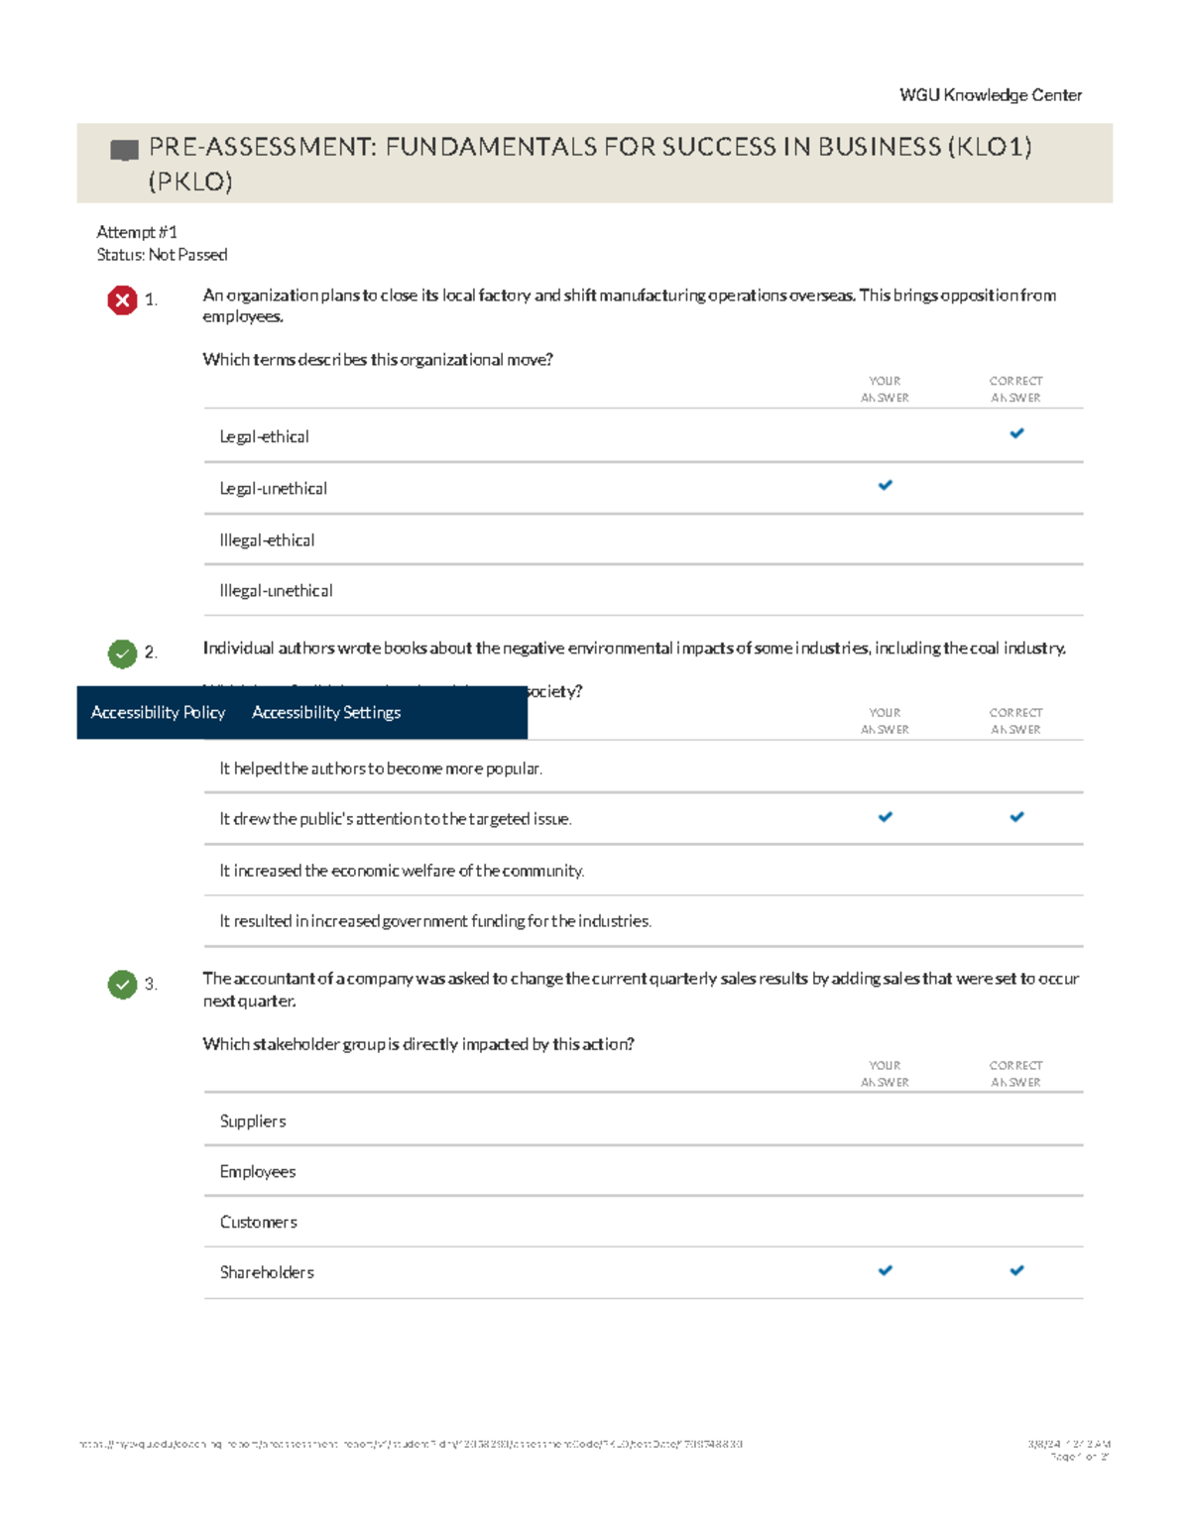
Task: Open Accessibility Settings
Action: coord(327,712)
